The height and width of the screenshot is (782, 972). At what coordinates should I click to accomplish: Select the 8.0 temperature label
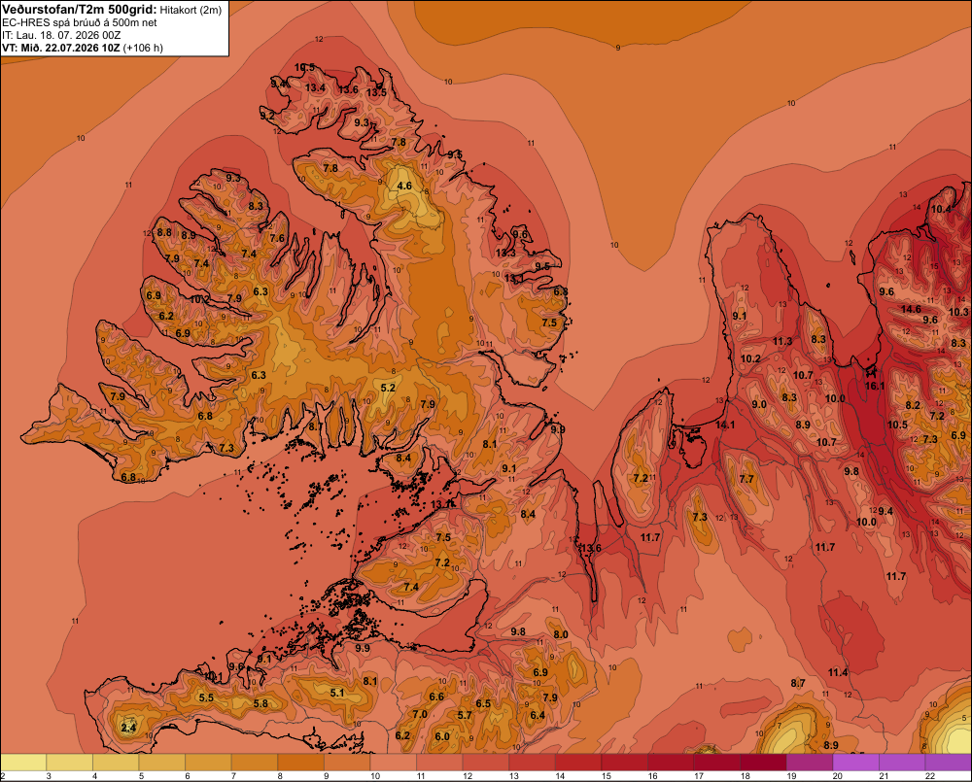561,634
